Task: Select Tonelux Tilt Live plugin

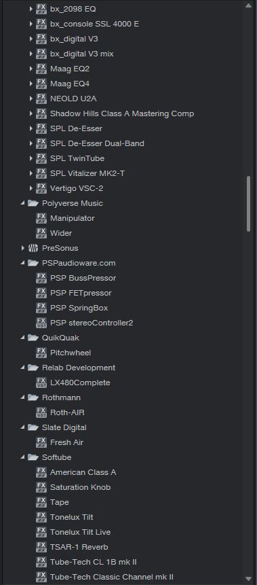Action: (81, 531)
